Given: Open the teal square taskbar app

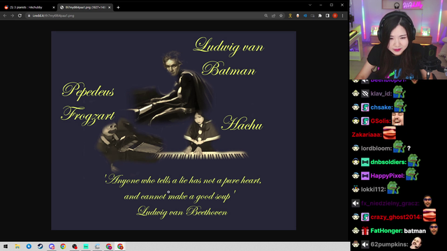Looking at the screenshot, I should click(86, 246).
